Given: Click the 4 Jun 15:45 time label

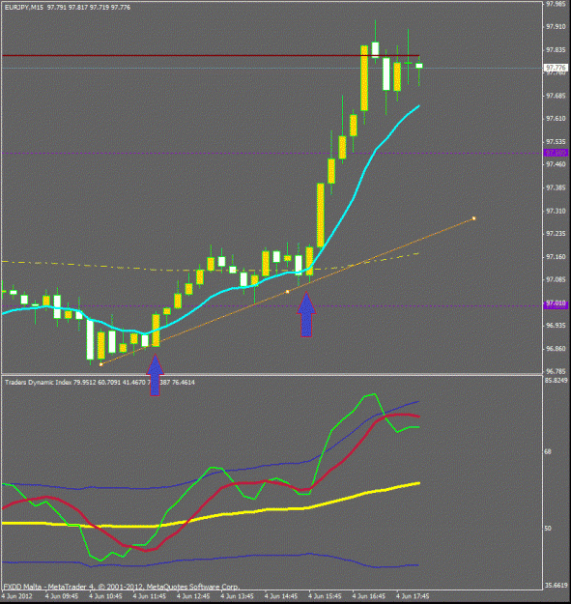Looking at the screenshot, I should [325, 596].
